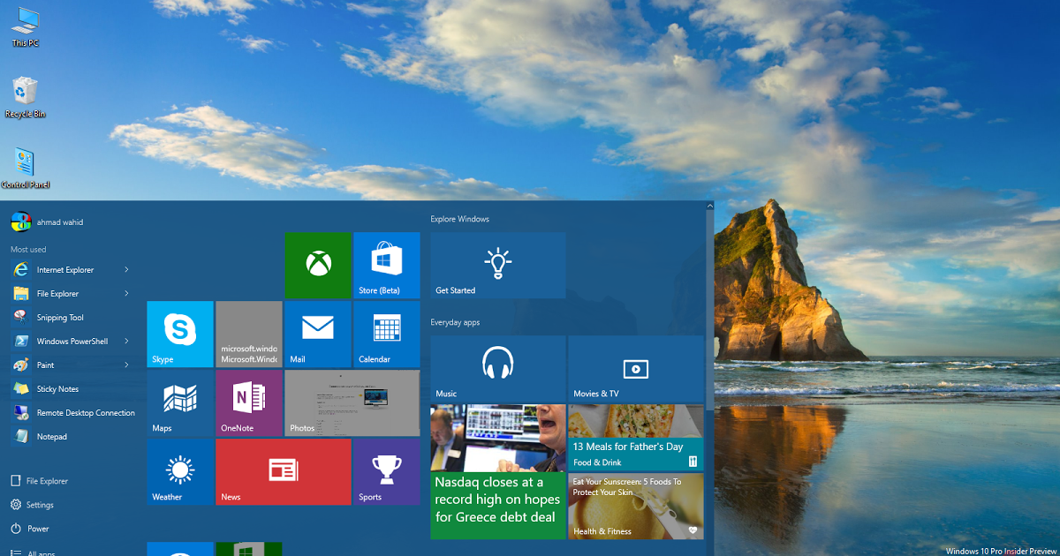Select the Control Panel desktop shortcut
The image size is (1060, 556).
25,168
